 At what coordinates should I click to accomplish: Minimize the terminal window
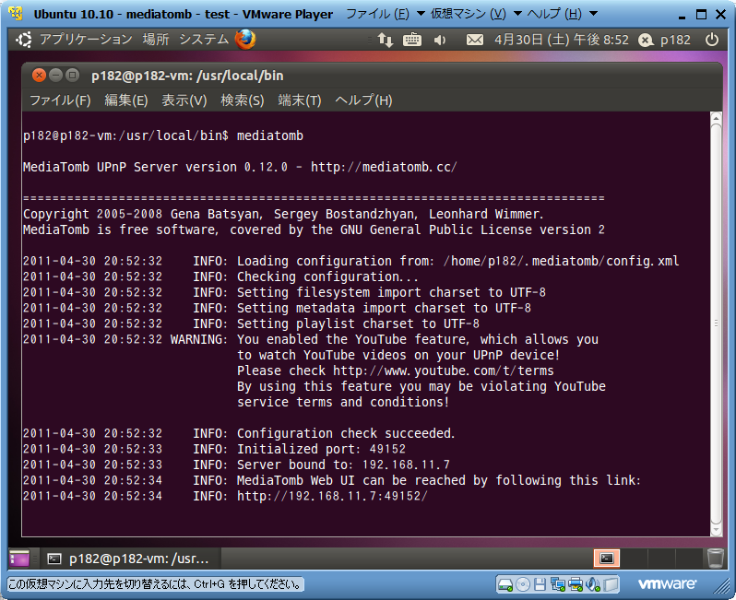56,75
